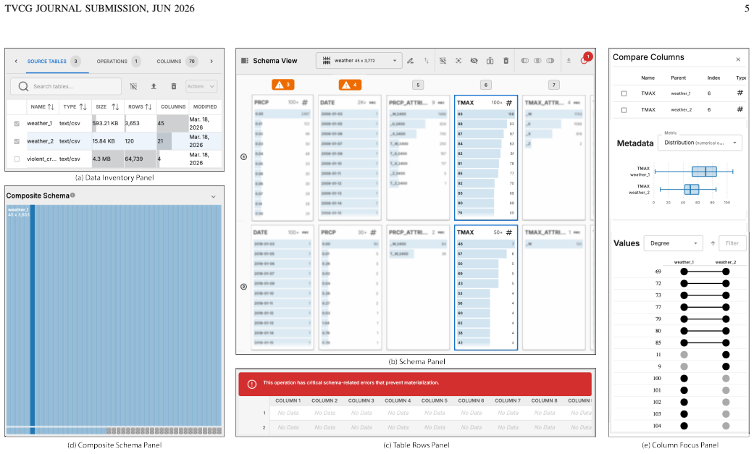754x454 pixels.
Task: Collapse the Composite Schema panel chevron
Action: [x=214, y=196]
